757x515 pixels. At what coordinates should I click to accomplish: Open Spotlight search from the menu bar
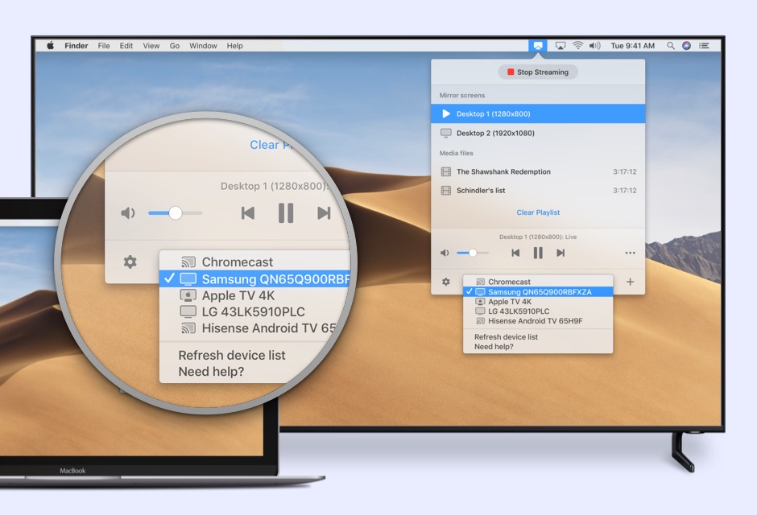(x=671, y=46)
